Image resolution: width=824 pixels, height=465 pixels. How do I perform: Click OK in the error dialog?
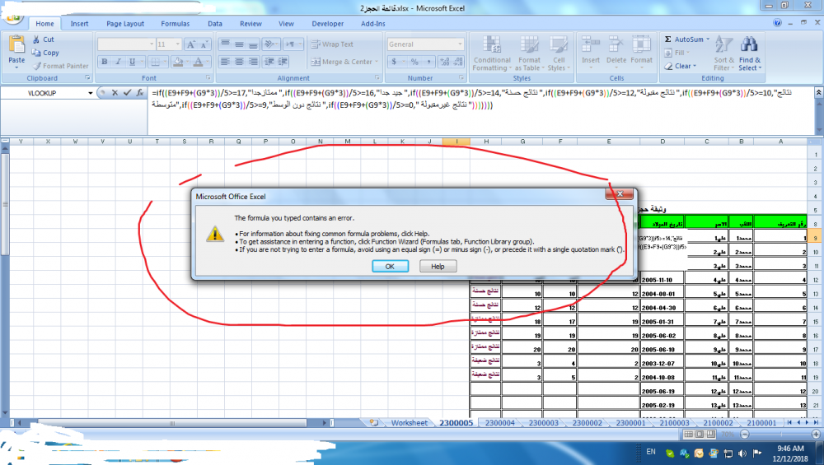tap(390, 266)
